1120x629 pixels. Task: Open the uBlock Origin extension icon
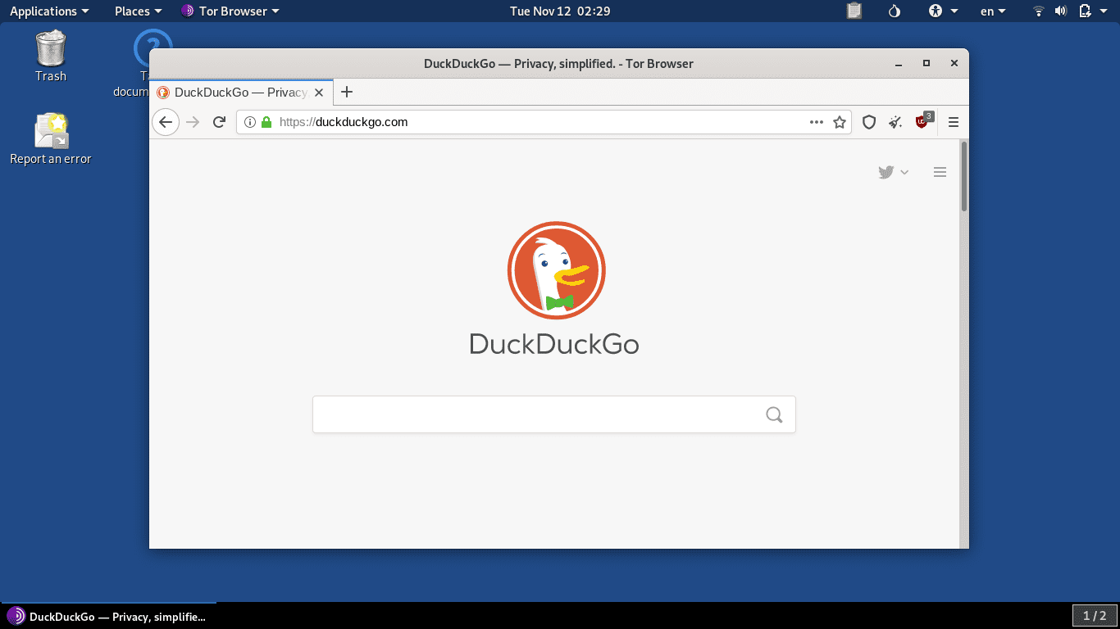pyautogui.click(x=922, y=121)
